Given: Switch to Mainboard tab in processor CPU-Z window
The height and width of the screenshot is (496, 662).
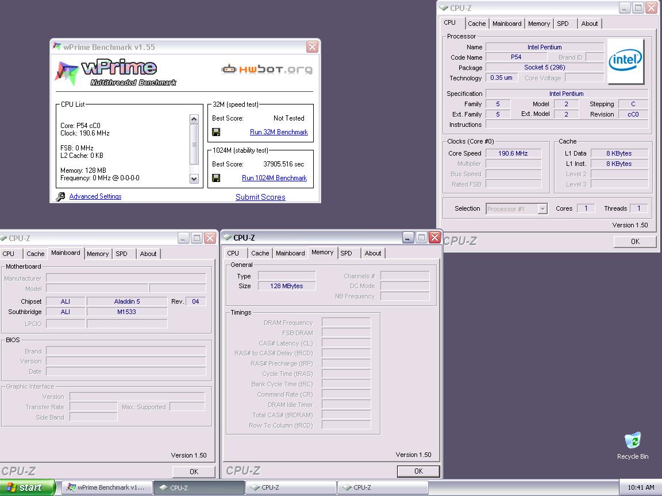Looking at the screenshot, I should click(x=507, y=24).
